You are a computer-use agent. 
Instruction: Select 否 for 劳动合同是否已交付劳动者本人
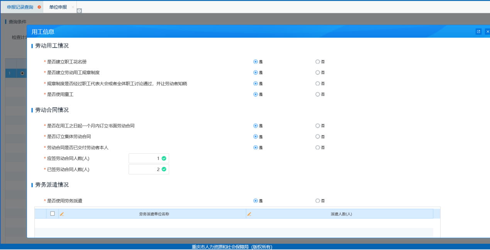coord(317,147)
